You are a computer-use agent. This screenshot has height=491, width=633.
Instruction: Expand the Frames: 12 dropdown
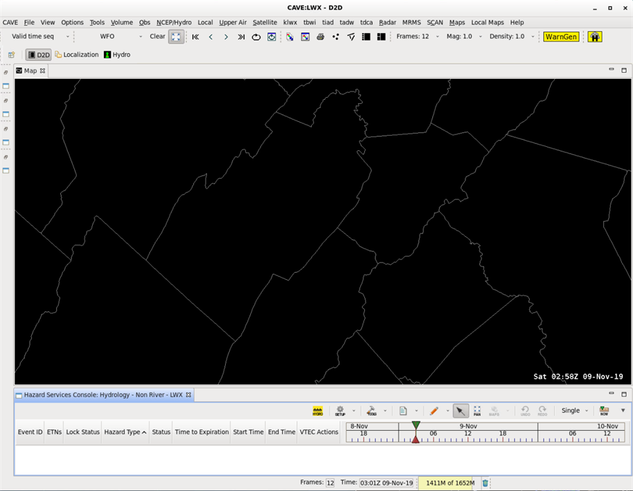coord(437,36)
